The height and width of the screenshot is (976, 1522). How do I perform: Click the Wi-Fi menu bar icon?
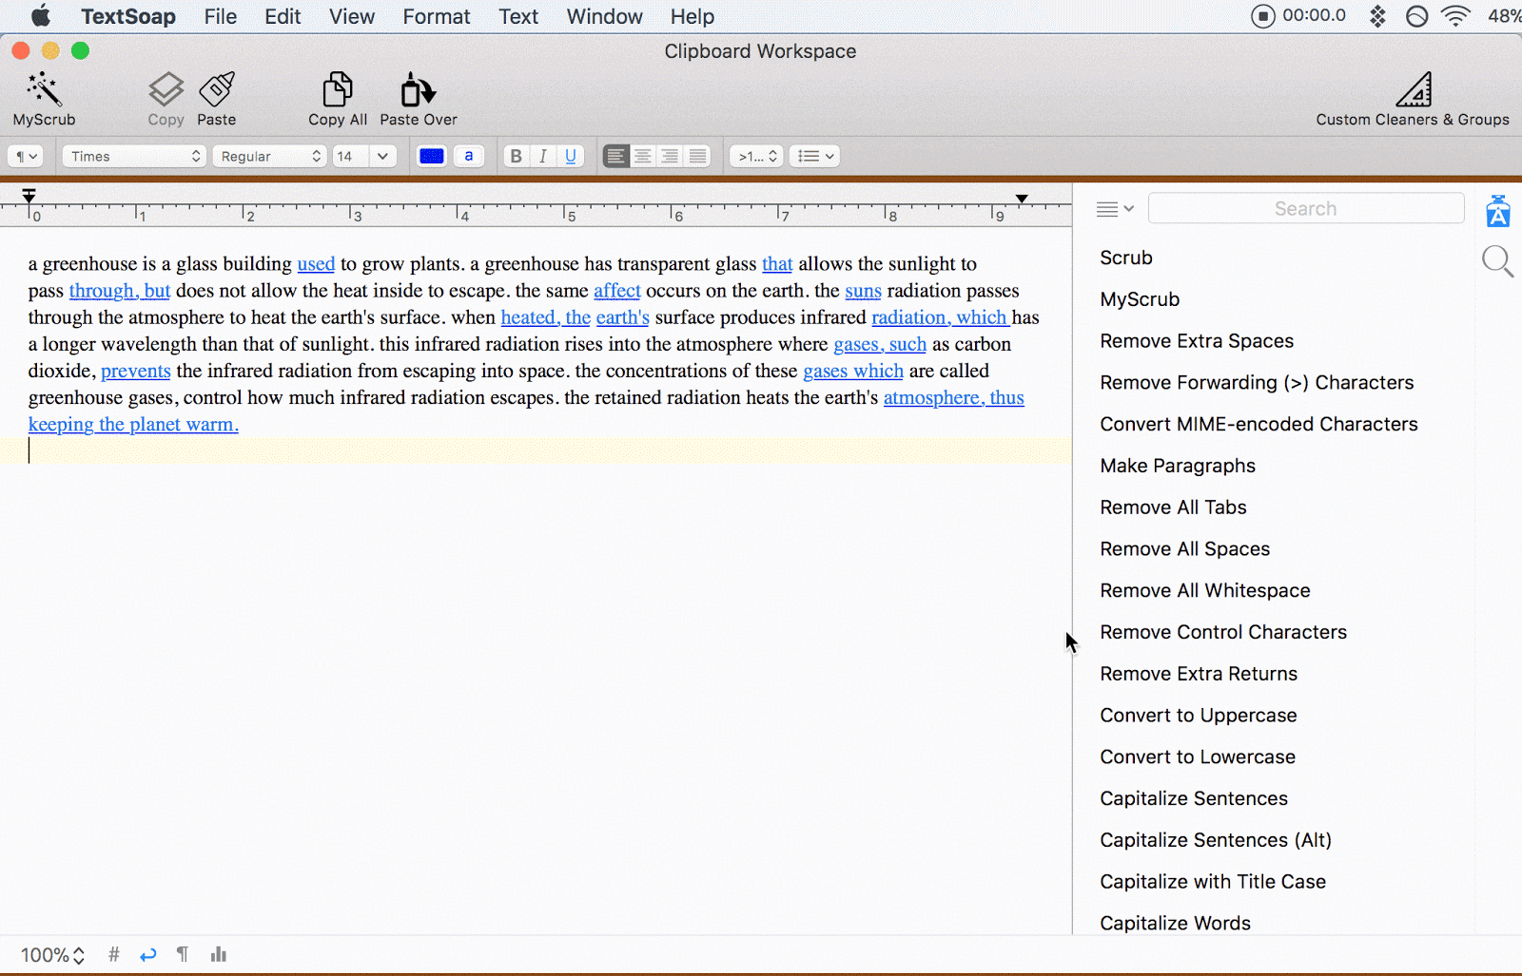click(x=1455, y=16)
